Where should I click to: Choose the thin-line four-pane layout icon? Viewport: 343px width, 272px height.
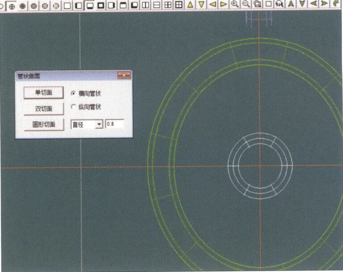[168, 4]
